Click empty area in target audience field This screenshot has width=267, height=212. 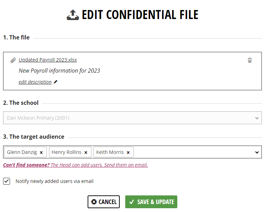coord(192,152)
